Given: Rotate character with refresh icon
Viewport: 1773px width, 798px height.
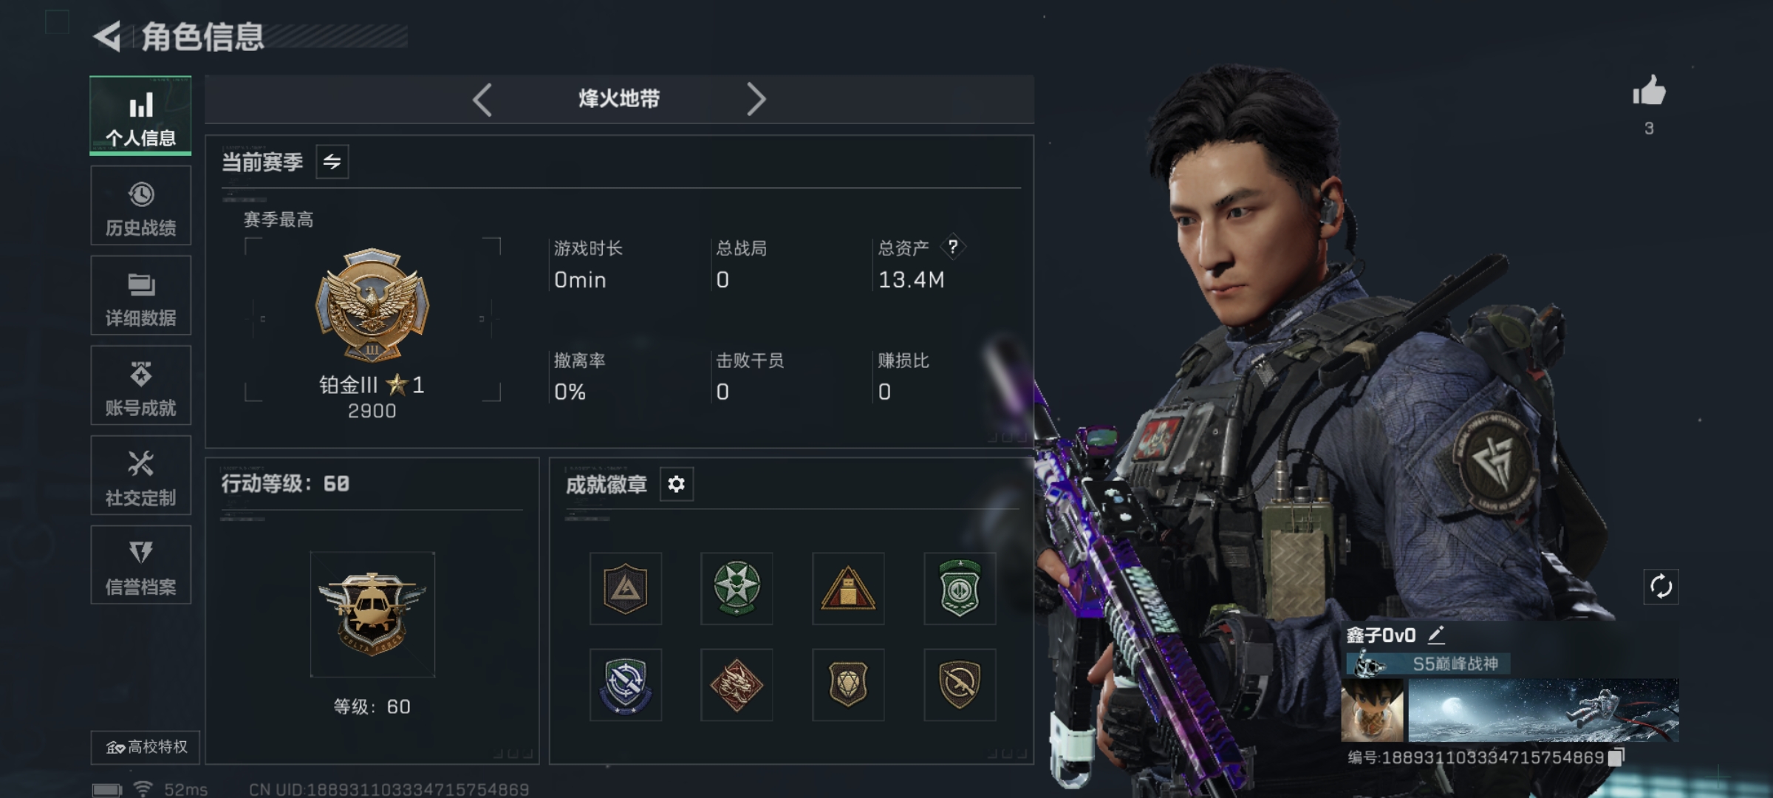Looking at the screenshot, I should click(1661, 587).
